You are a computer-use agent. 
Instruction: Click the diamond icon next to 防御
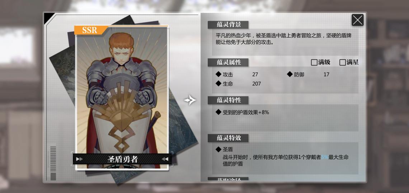[290, 75]
